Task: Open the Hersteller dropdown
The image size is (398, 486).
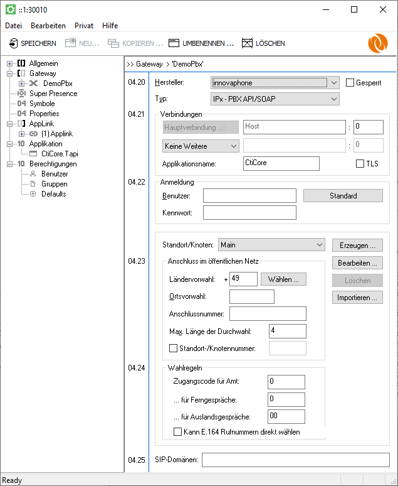Action: point(333,82)
